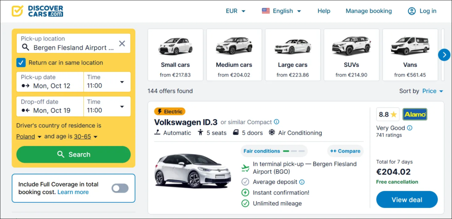Click the US flag icon
This screenshot has height=219, width=452.
coord(265,11)
